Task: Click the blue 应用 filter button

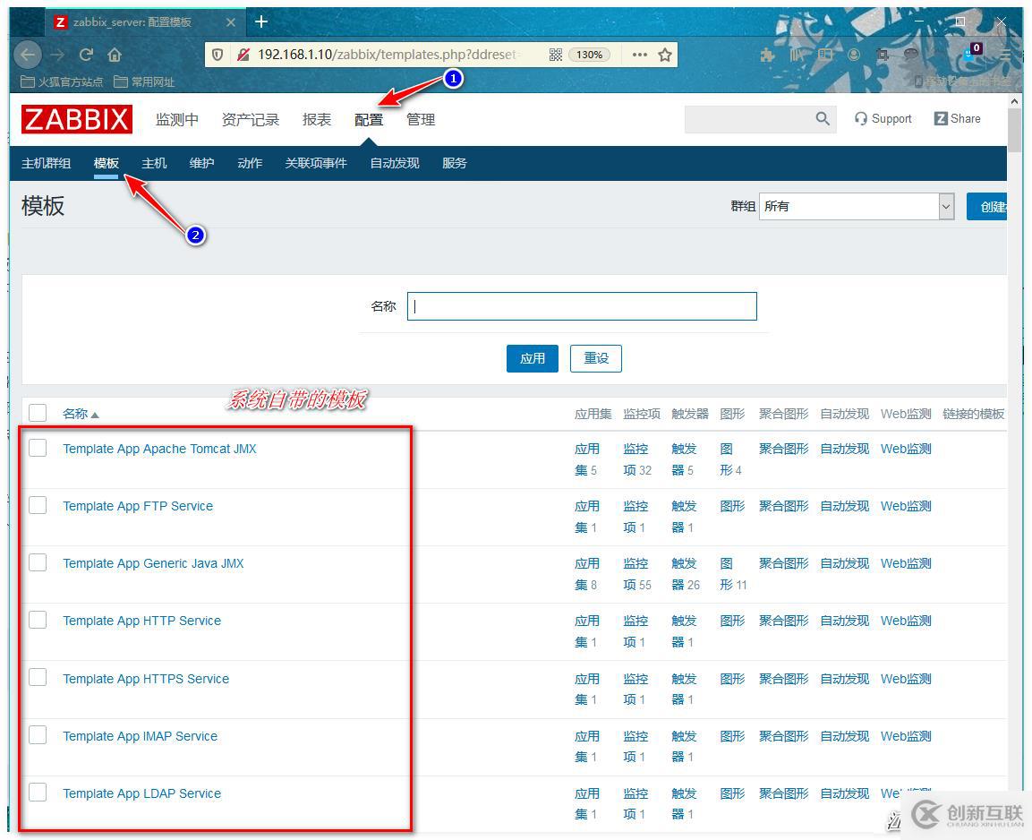Action: (533, 358)
